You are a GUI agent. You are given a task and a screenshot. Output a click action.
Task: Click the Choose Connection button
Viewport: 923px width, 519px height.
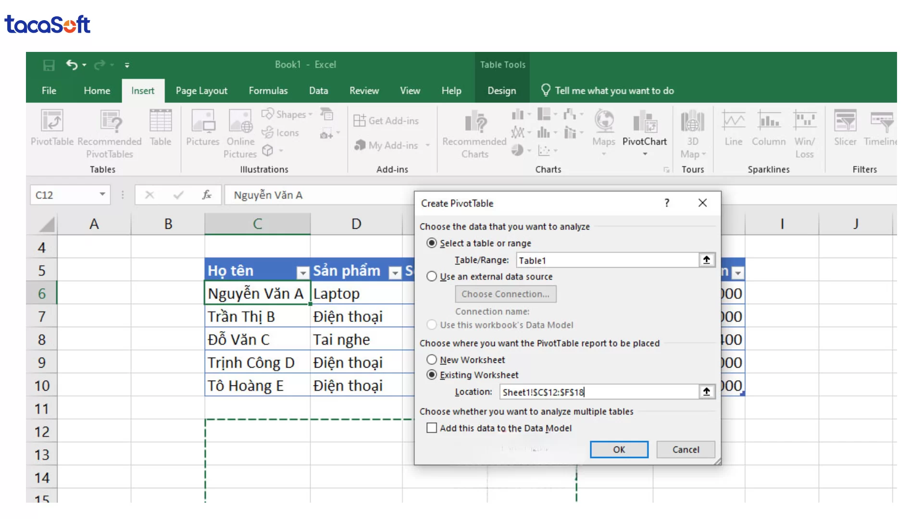click(x=505, y=294)
